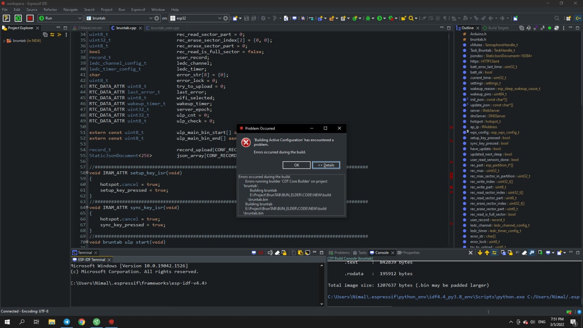Click 'Errors occurred during the build.' details text
This screenshot has height=328, width=583.
tap(265, 176)
